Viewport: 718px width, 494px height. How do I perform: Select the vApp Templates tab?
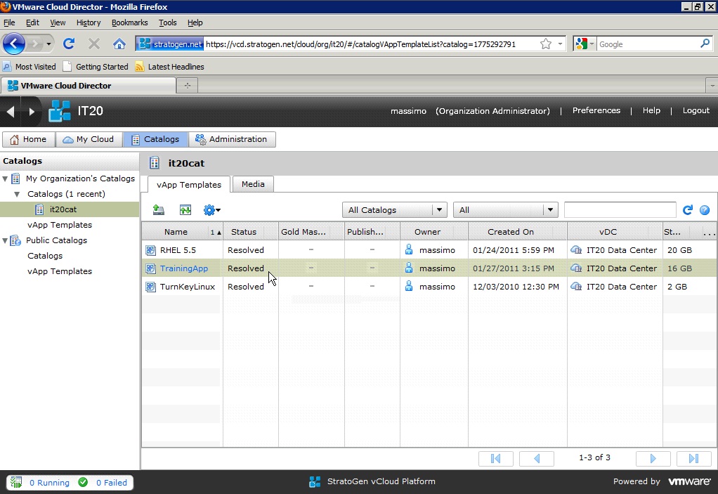coord(189,185)
